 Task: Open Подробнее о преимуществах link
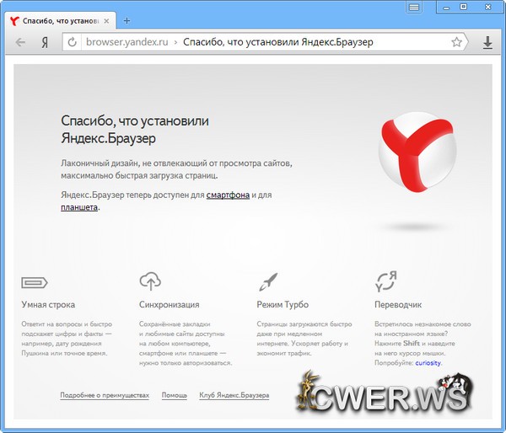pos(105,395)
